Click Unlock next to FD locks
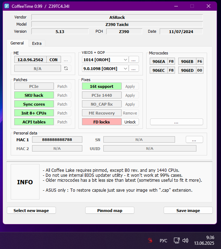The width and height of the screenshot is (221, 249). (x=130, y=122)
